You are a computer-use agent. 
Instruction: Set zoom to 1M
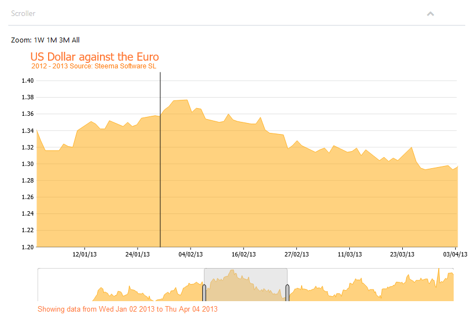52,40
